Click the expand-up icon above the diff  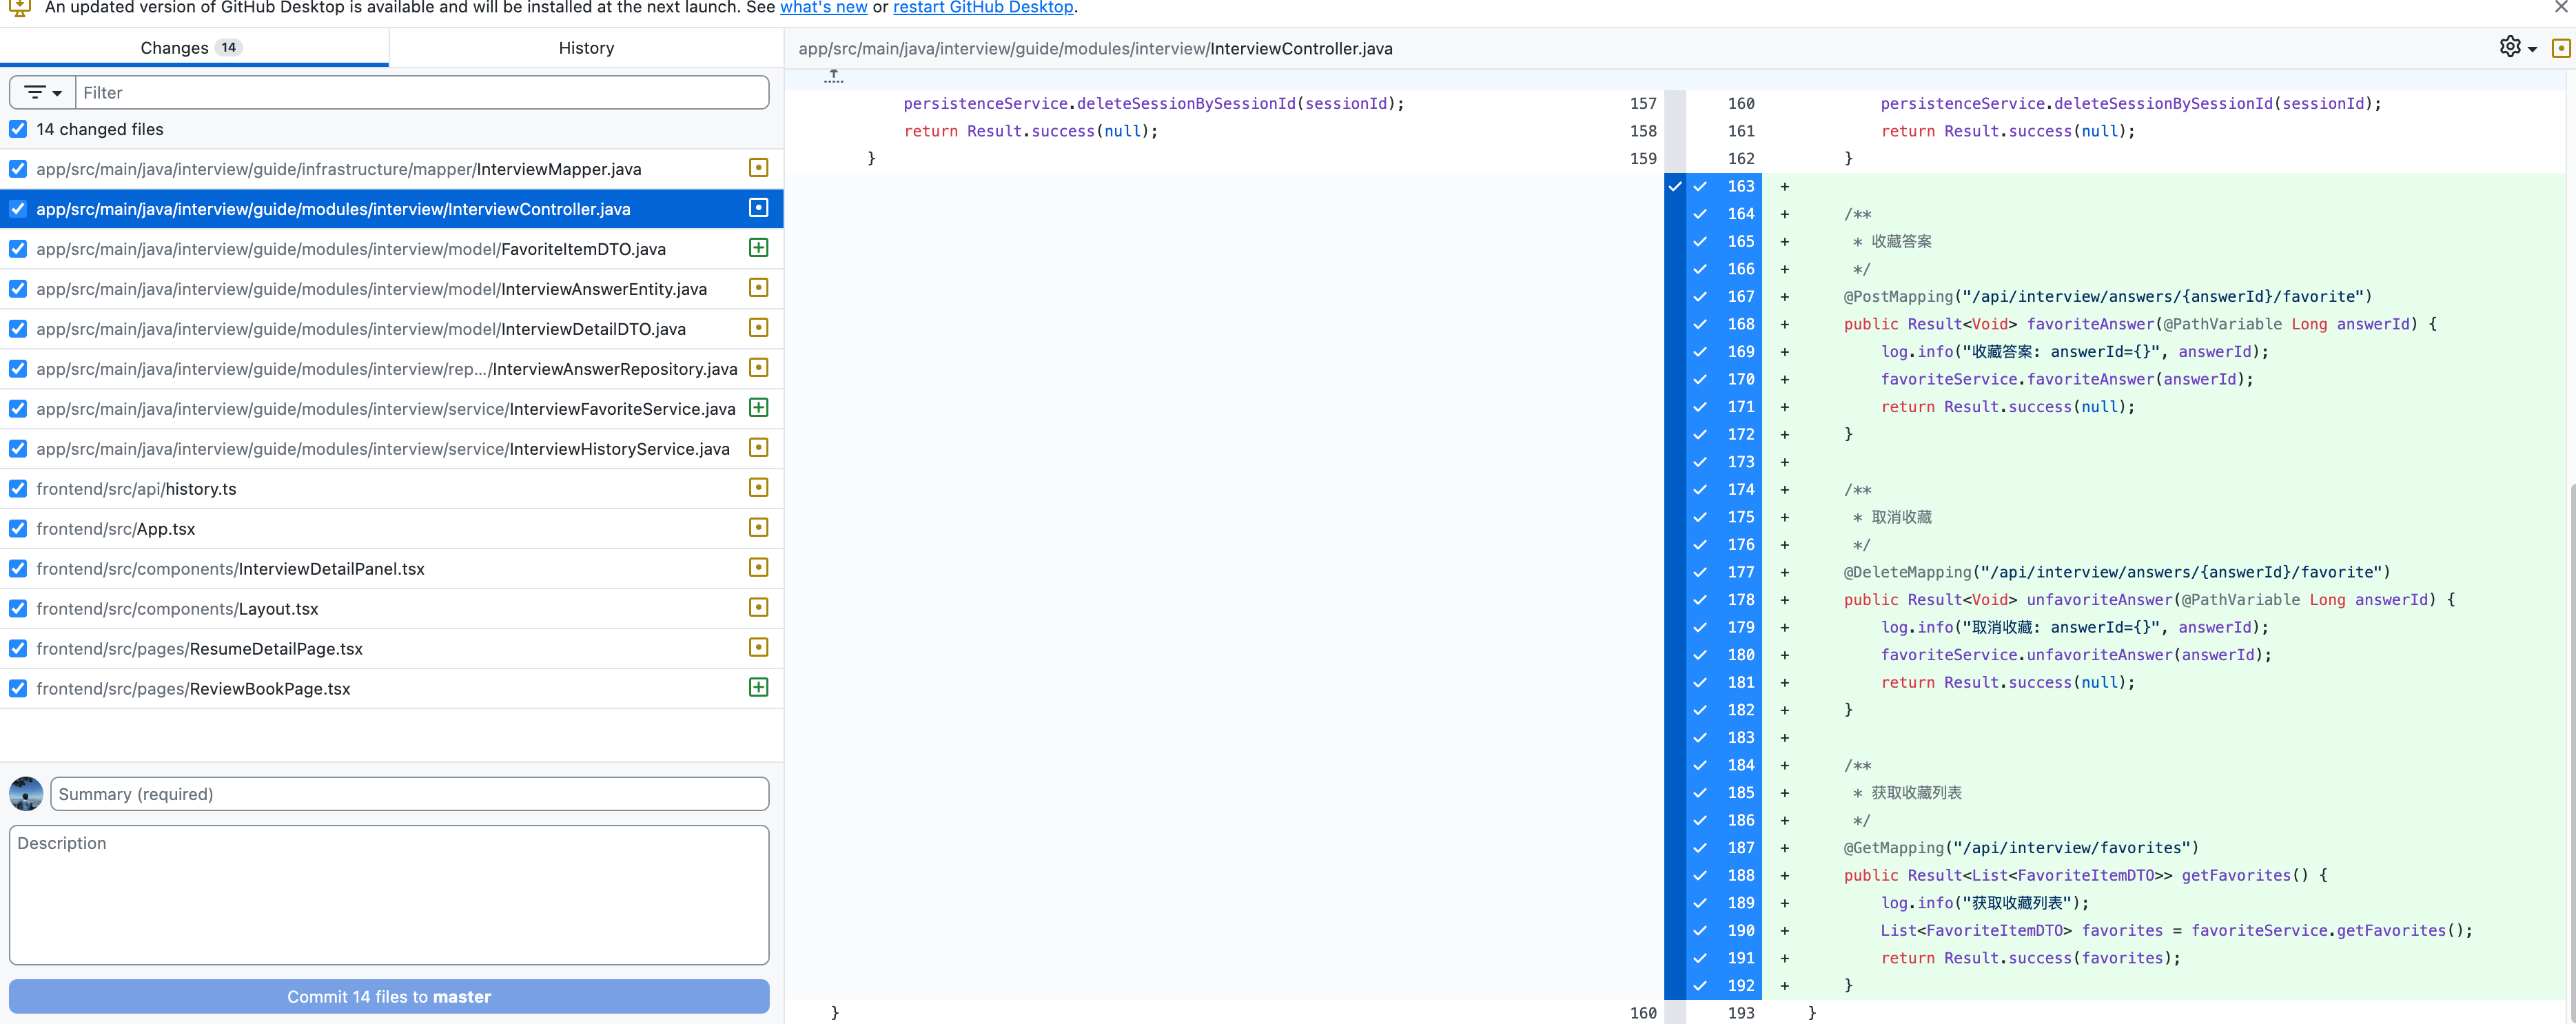tap(833, 77)
